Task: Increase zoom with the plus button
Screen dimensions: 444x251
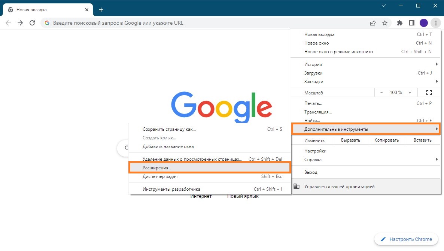Action: coord(410,93)
